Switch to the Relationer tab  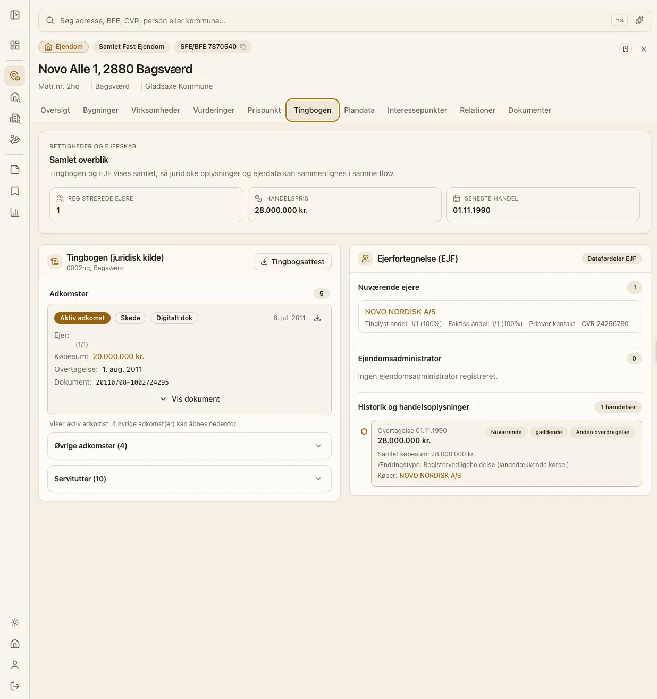coord(477,110)
